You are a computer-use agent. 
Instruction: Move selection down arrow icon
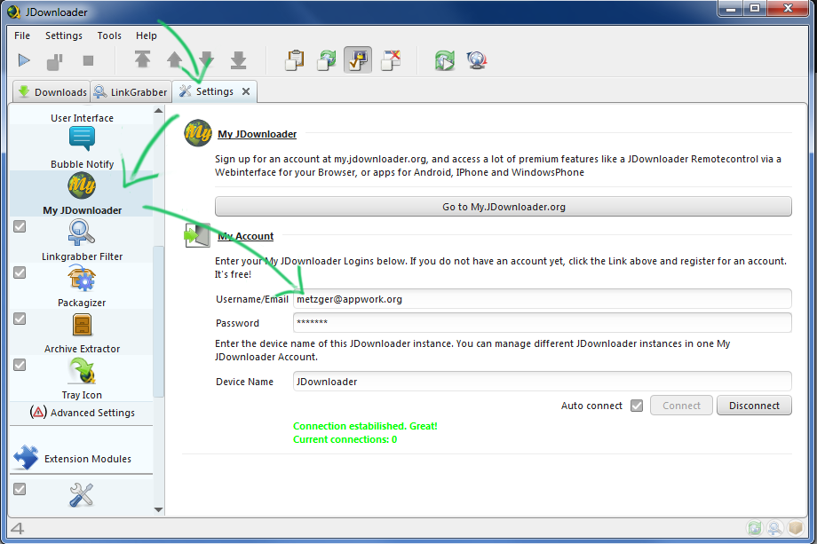point(207,59)
